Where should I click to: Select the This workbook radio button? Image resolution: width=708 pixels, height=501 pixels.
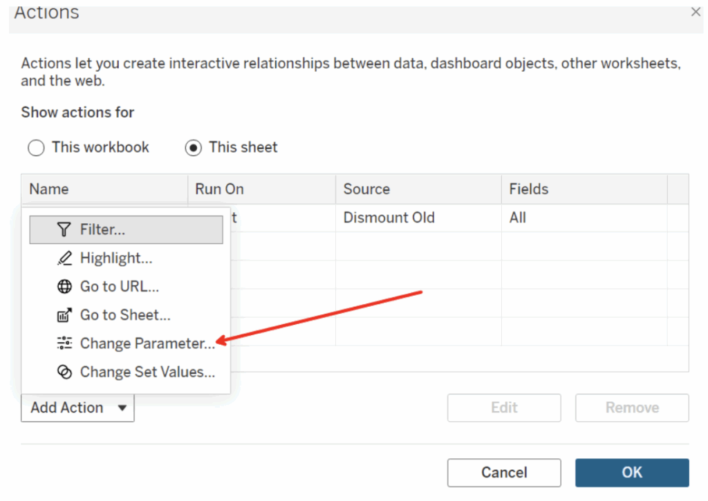[x=36, y=148]
